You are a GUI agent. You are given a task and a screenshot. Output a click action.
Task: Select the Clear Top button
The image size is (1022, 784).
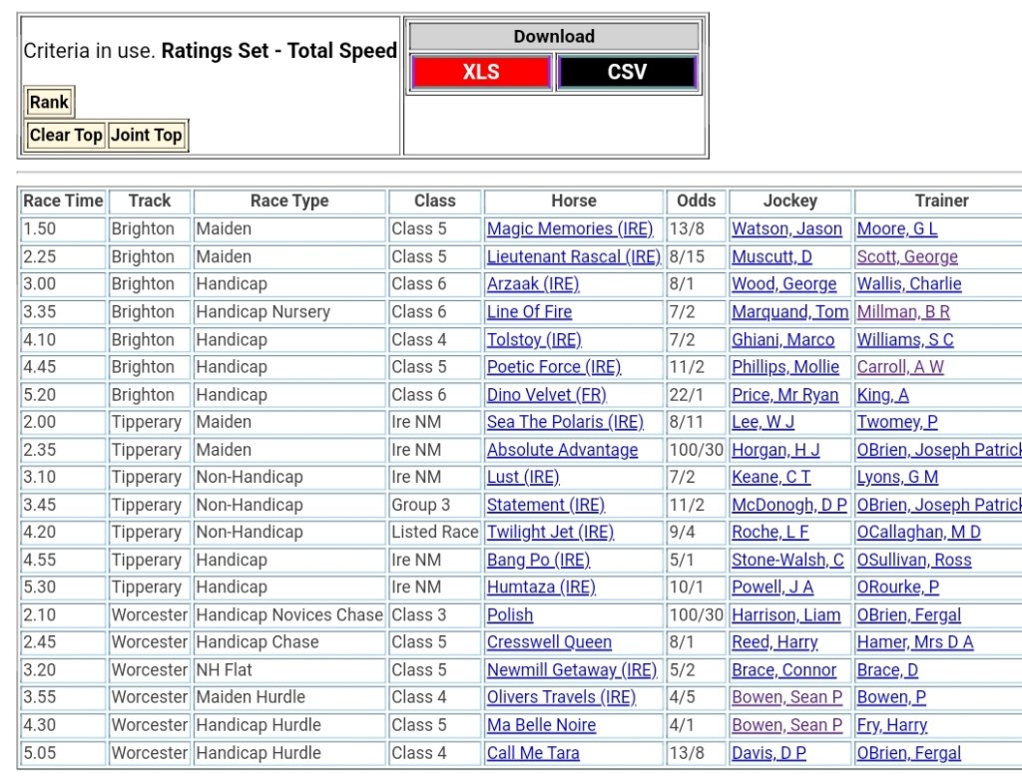click(66, 136)
